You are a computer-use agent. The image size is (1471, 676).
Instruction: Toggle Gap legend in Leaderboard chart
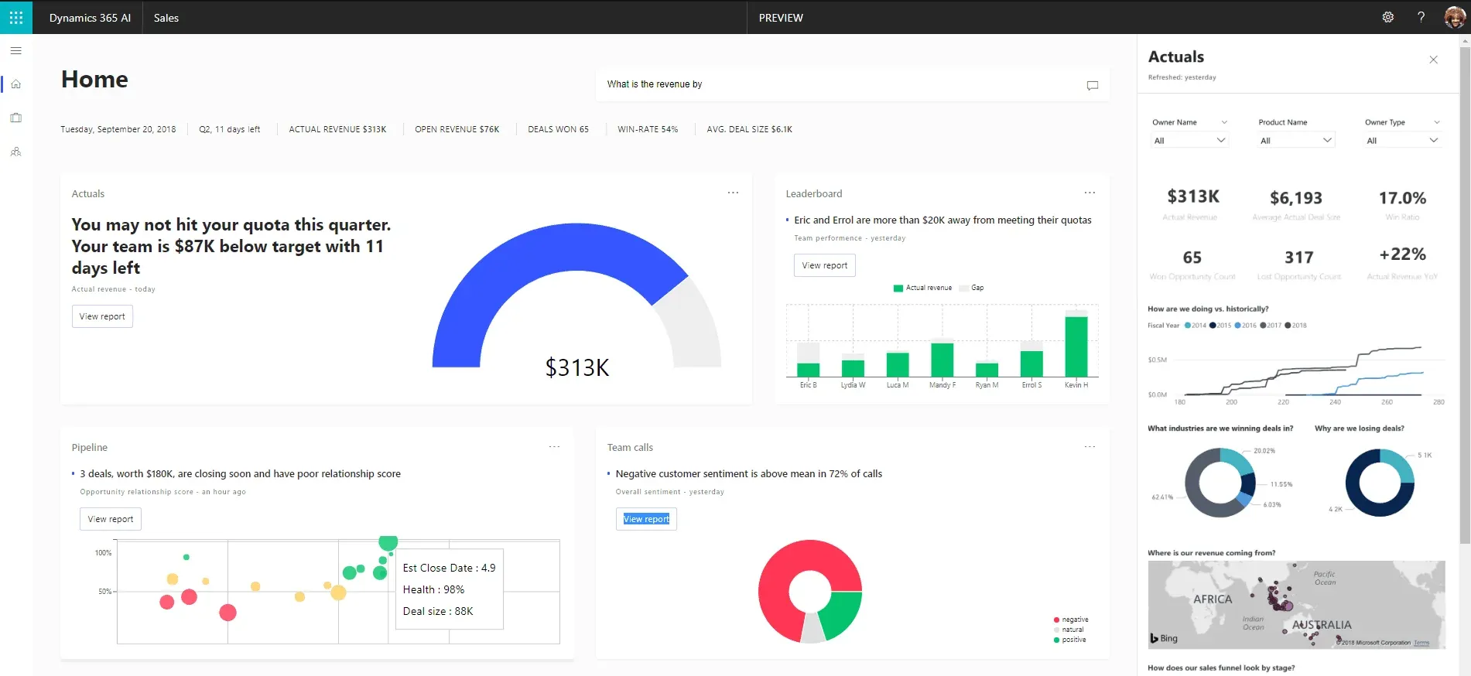coord(972,288)
